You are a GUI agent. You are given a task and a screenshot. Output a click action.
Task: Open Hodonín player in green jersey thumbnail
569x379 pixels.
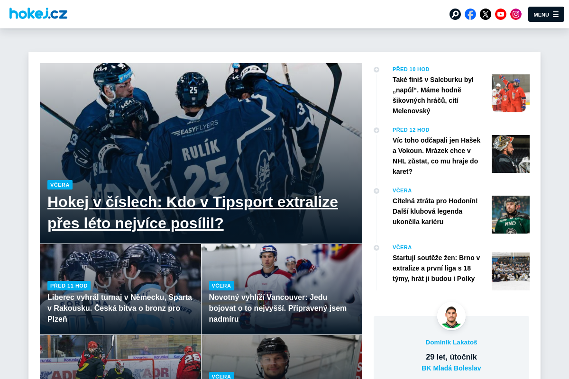[511, 215]
